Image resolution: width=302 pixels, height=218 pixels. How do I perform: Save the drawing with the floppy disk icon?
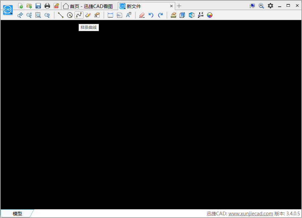tap(38, 6)
